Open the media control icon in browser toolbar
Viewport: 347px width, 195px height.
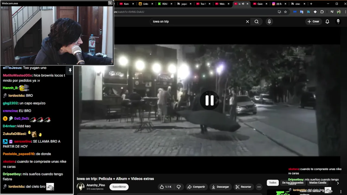pos(332,12)
